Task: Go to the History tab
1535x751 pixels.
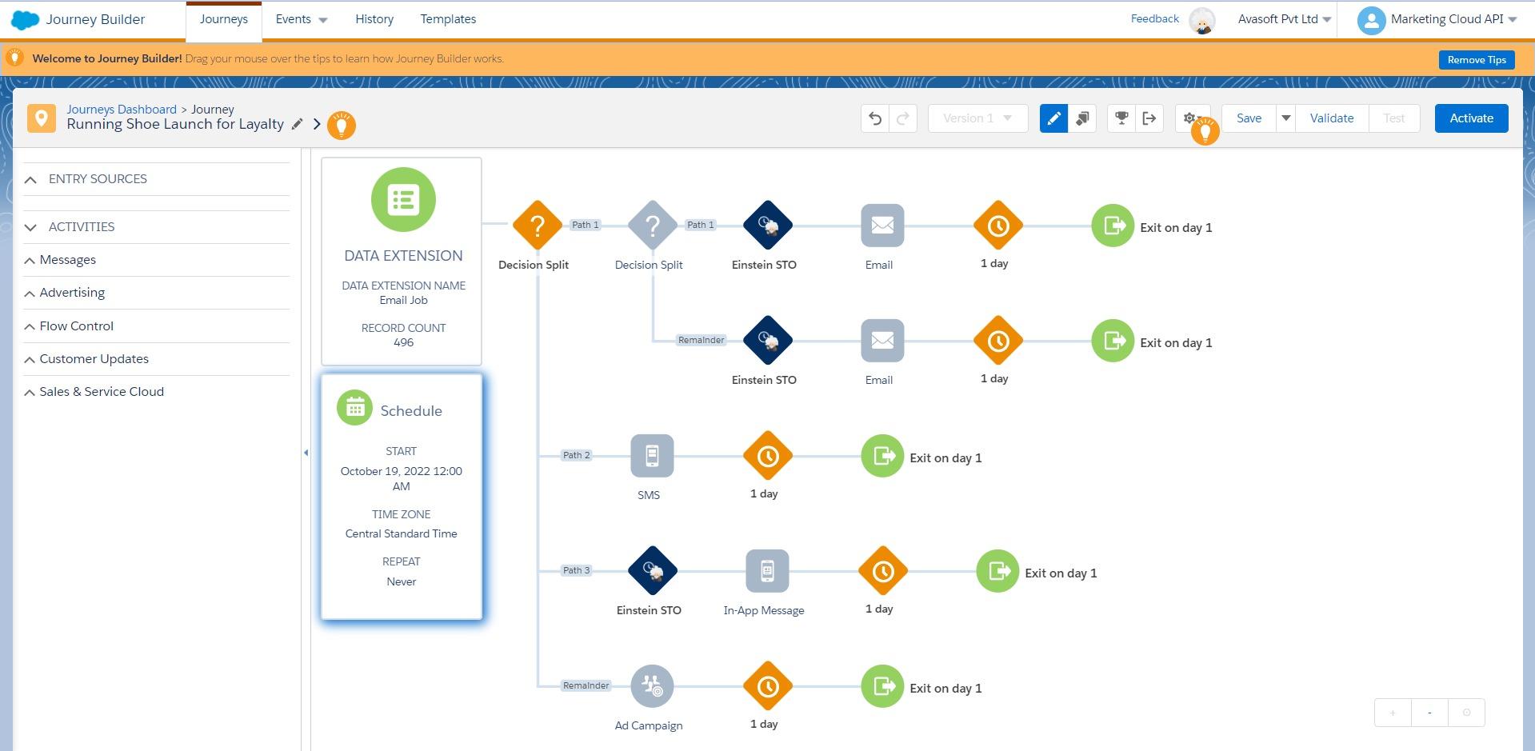Action: point(374,19)
